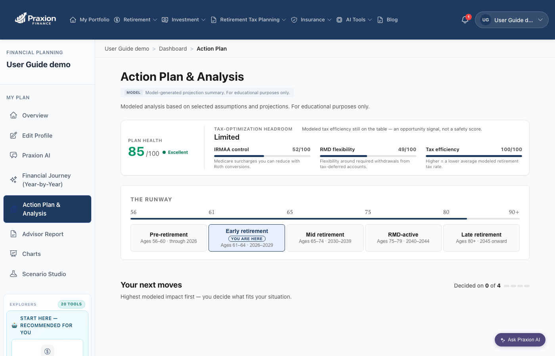Open the User Guide demo account menu
Image resolution: width=555 pixels, height=356 pixels.
pyautogui.click(x=512, y=20)
